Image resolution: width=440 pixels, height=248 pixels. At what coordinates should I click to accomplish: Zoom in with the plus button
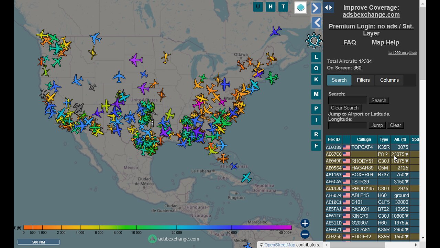[305, 223]
